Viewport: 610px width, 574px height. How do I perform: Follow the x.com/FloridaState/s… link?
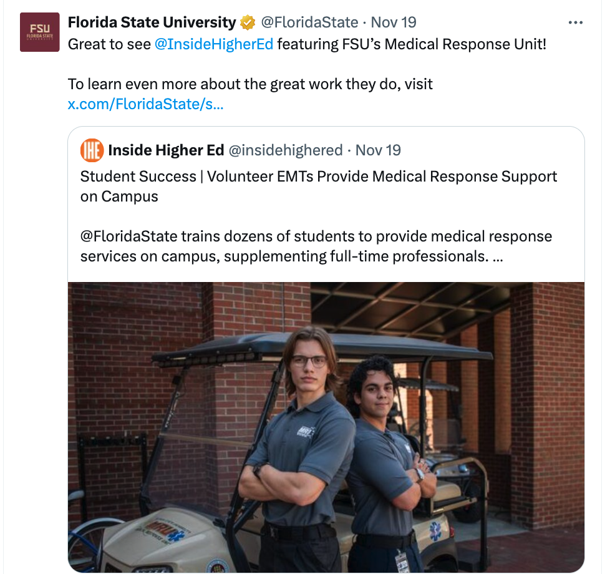coord(145,104)
